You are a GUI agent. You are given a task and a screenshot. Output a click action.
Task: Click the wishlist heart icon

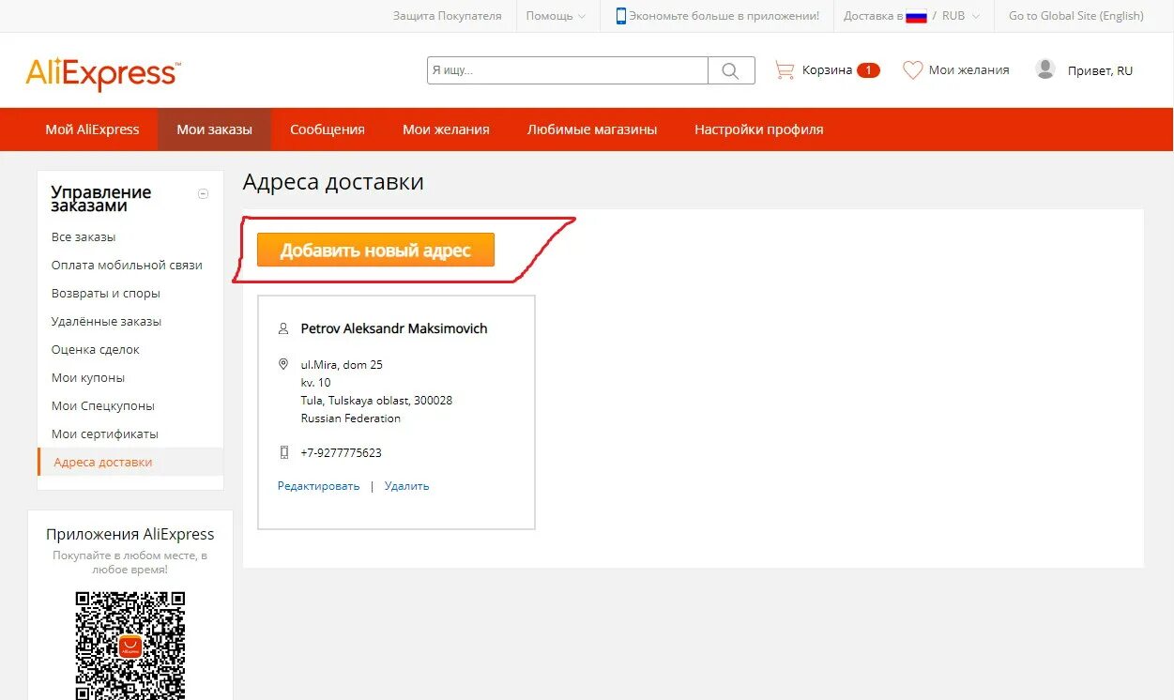click(x=912, y=70)
